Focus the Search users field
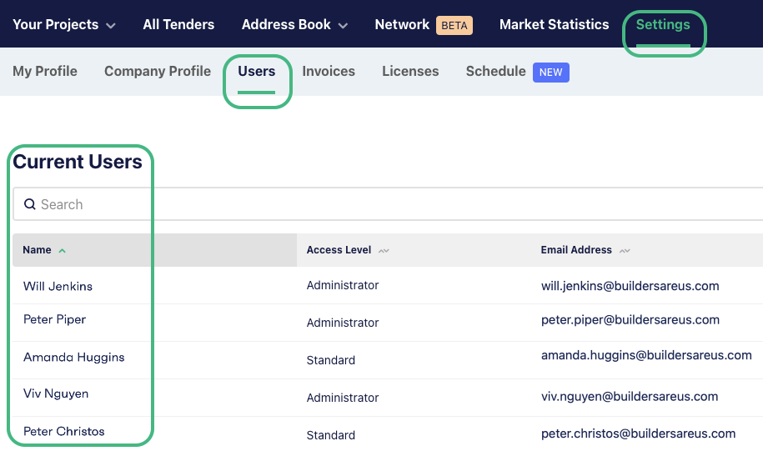763x451 pixels. click(388, 204)
